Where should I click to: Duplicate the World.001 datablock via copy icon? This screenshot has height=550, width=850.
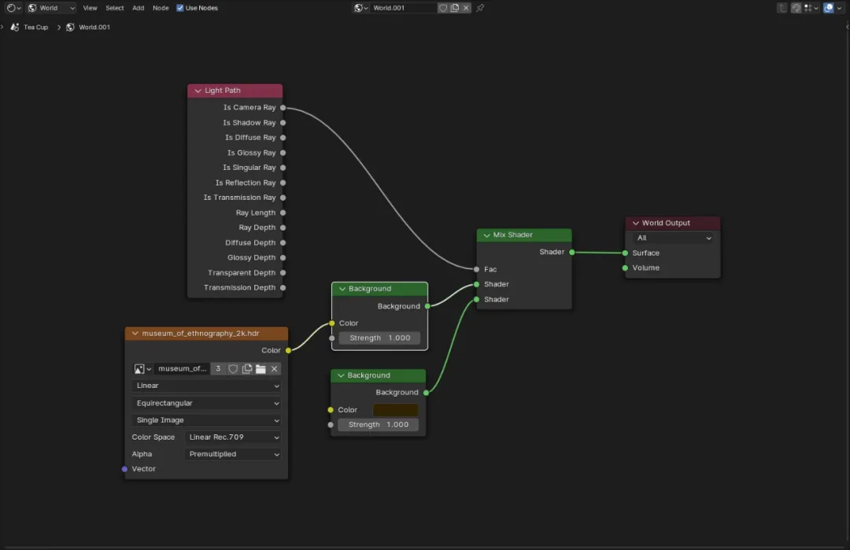point(455,8)
